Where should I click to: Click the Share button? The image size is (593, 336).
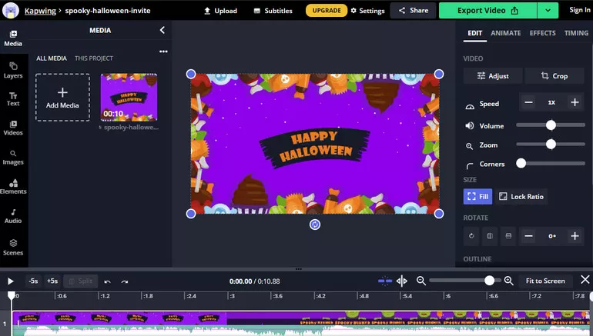coord(413,11)
